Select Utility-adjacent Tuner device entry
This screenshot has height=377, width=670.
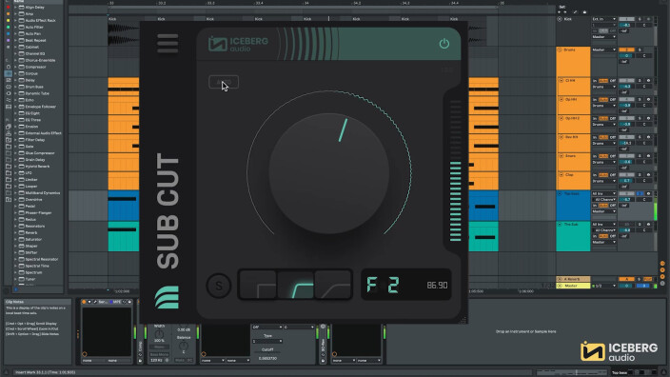click(30, 279)
